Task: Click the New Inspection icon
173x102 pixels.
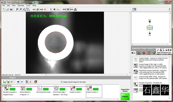Action: (4, 9)
